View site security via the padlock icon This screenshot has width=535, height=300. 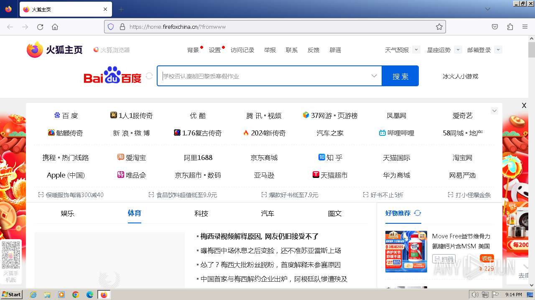[122, 27]
